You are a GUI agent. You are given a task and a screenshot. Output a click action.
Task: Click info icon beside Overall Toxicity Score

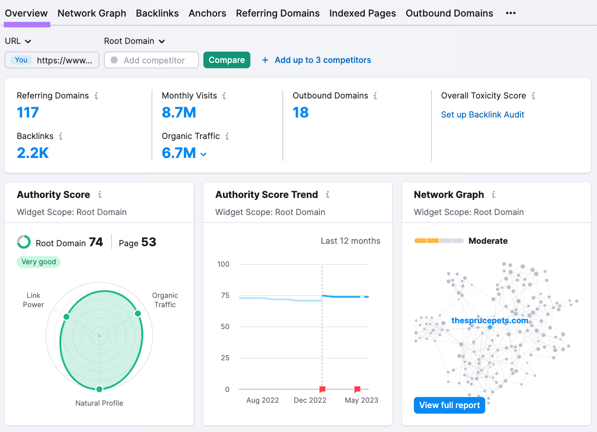(533, 96)
